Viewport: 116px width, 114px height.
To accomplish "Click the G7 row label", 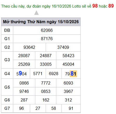I will point(7,109).
